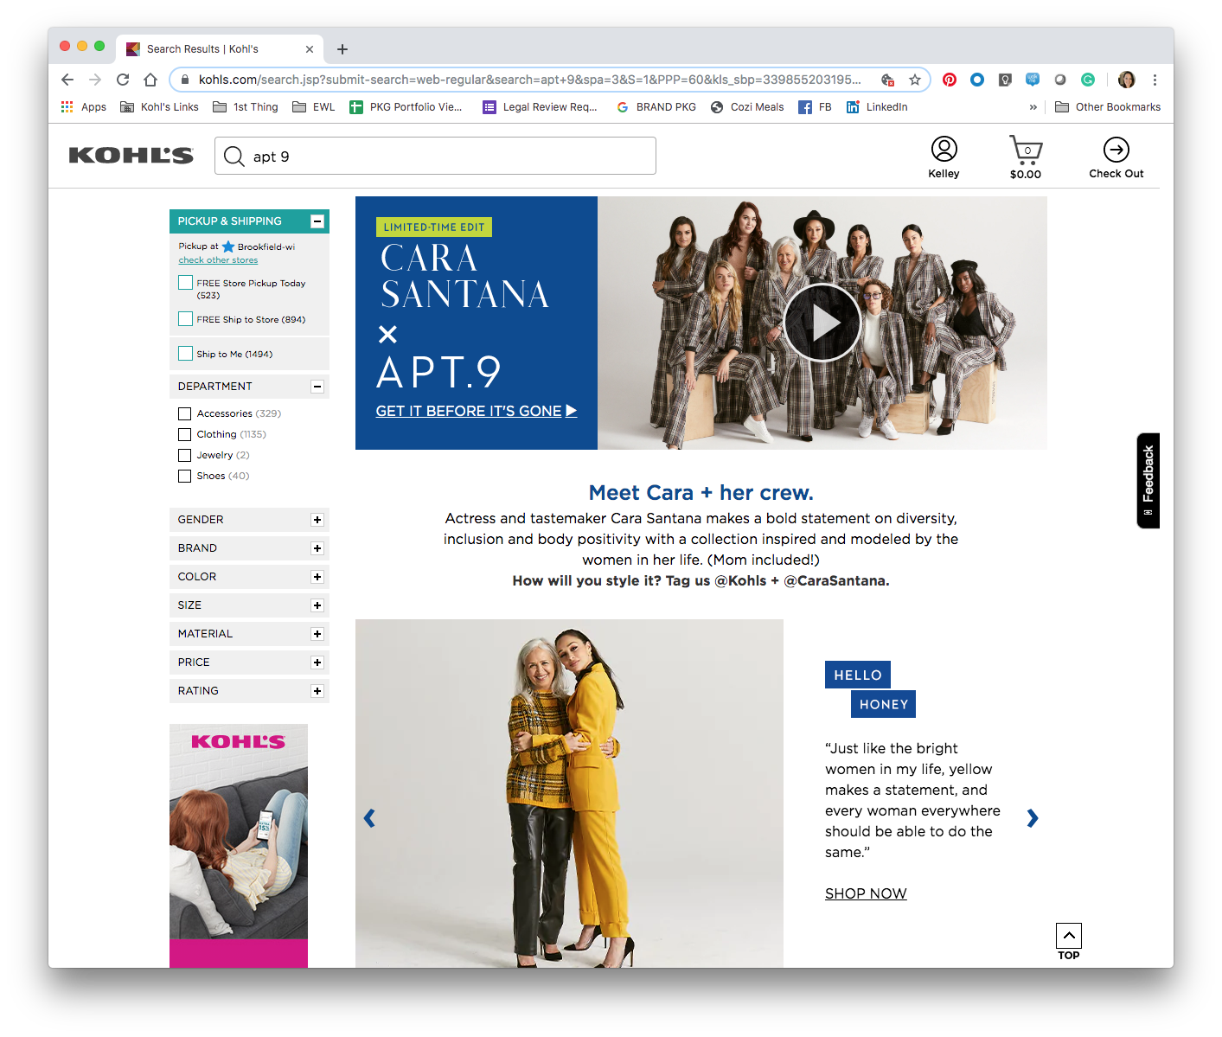Open the Apps grid bookmark
The width and height of the screenshot is (1222, 1037).
[x=84, y=107]
